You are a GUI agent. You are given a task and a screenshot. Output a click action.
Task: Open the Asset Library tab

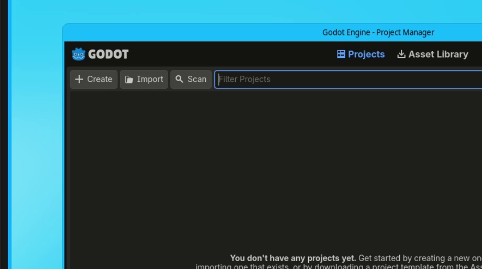coord(433,54)
